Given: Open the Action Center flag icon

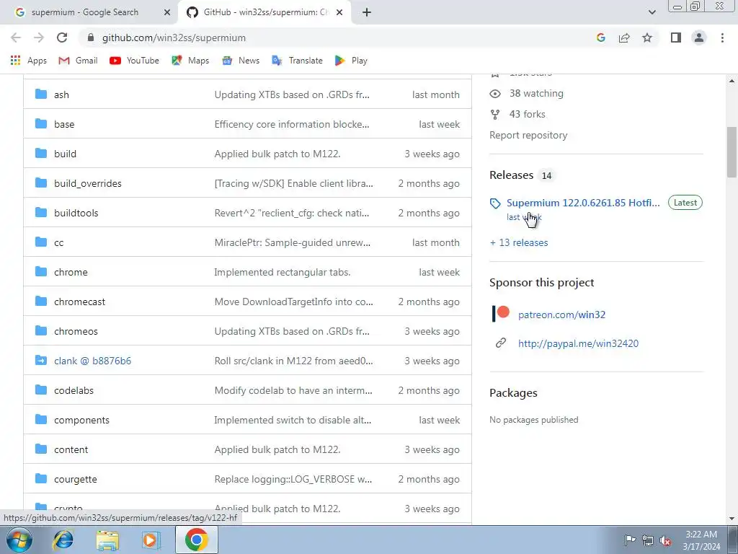Looking at the screenshot, I should click(x=630, y=540).
